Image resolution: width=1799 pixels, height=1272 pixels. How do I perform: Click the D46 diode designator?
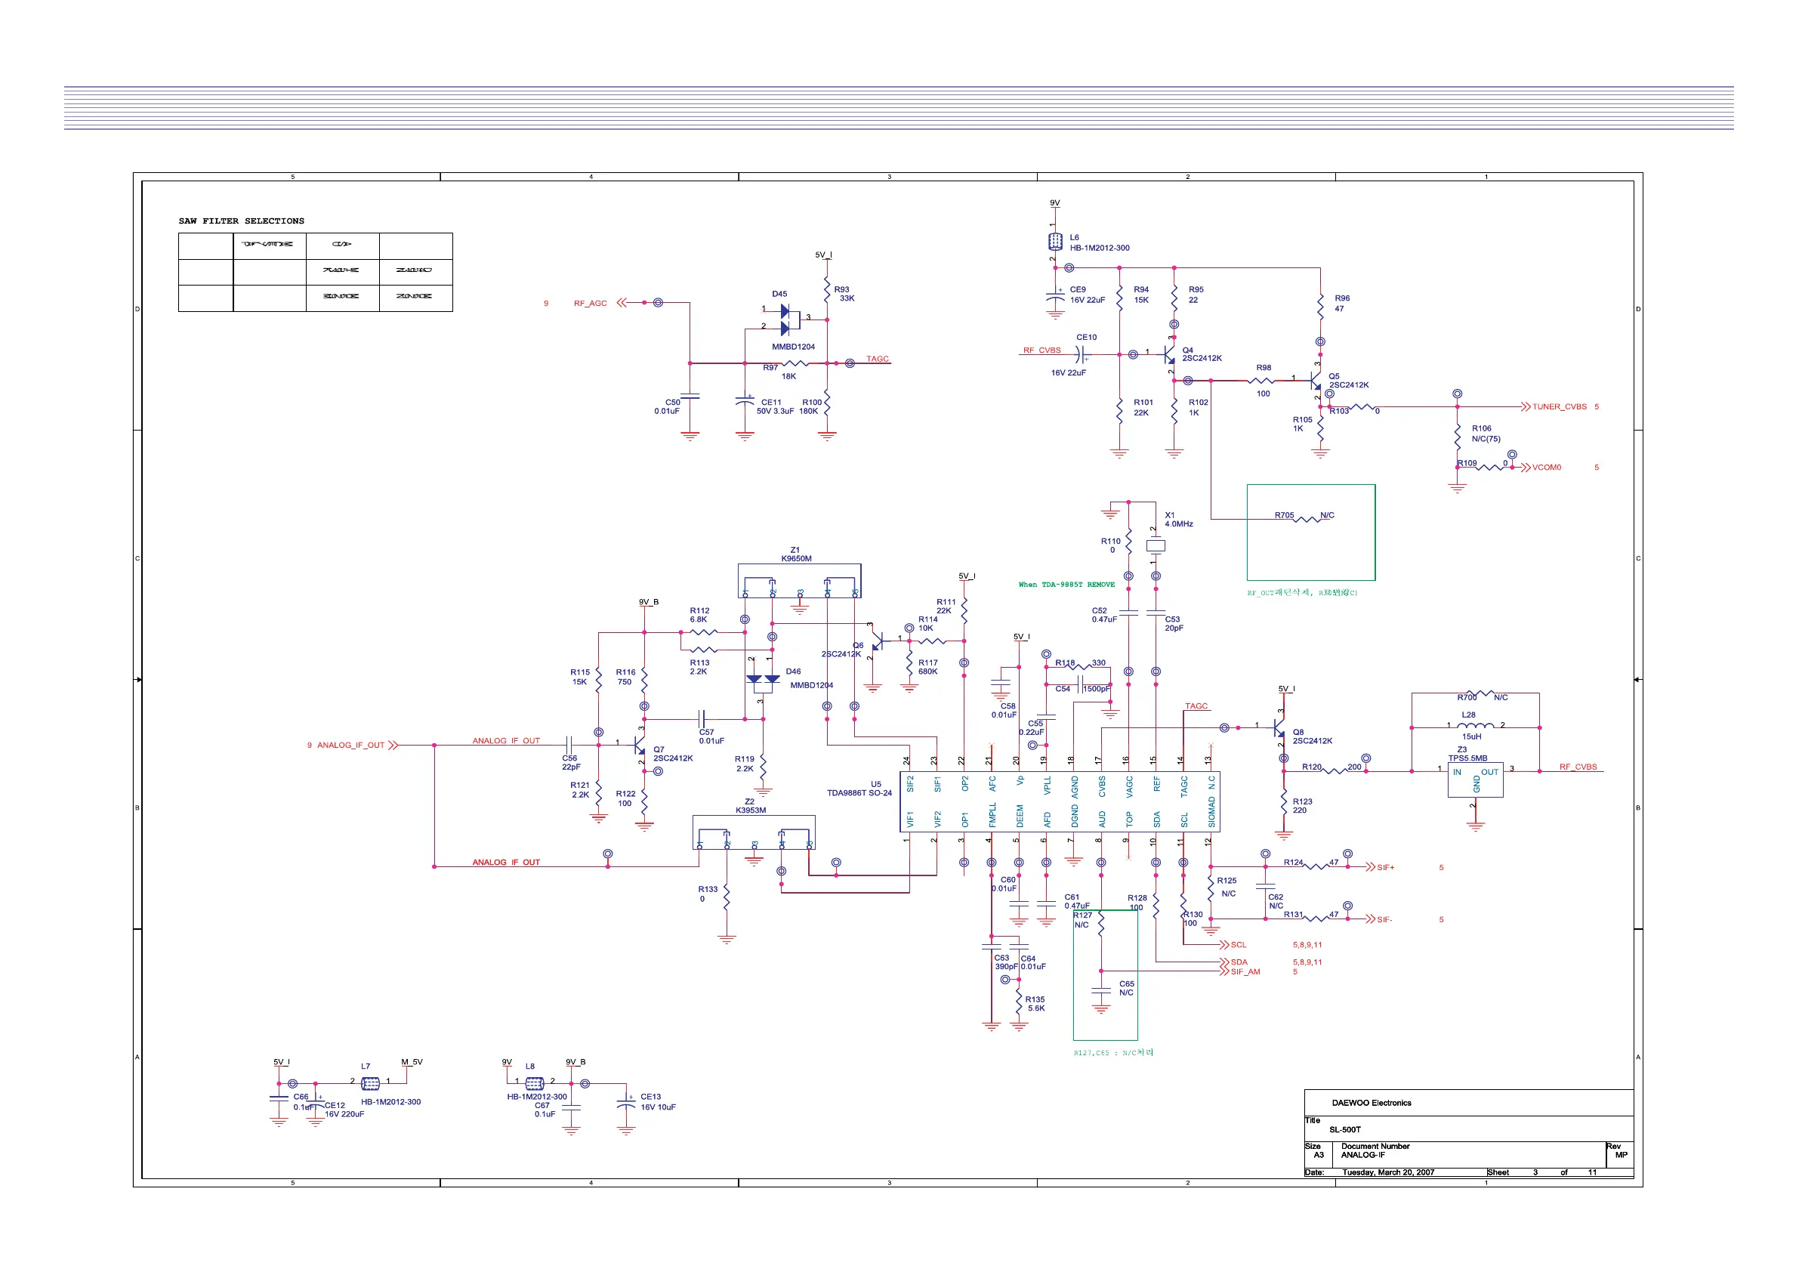[793, 672]
